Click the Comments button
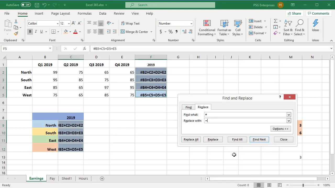This screenshot has height=188, width=335. 318,13
